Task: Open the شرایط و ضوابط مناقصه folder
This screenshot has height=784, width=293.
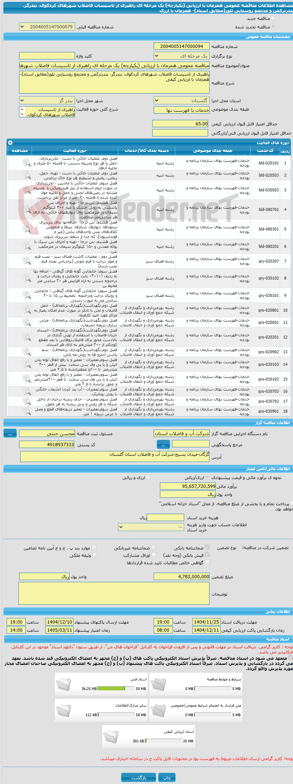Action: [158, 684]
